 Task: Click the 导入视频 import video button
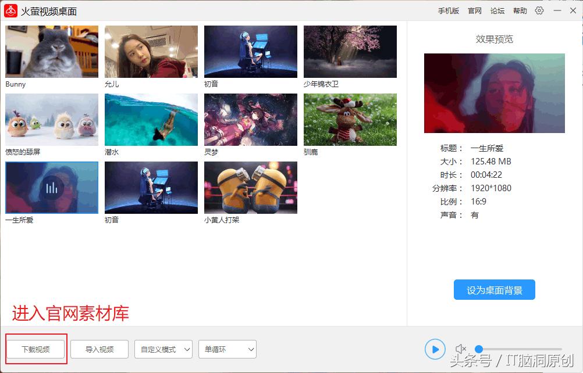click(x=101, y=349)
